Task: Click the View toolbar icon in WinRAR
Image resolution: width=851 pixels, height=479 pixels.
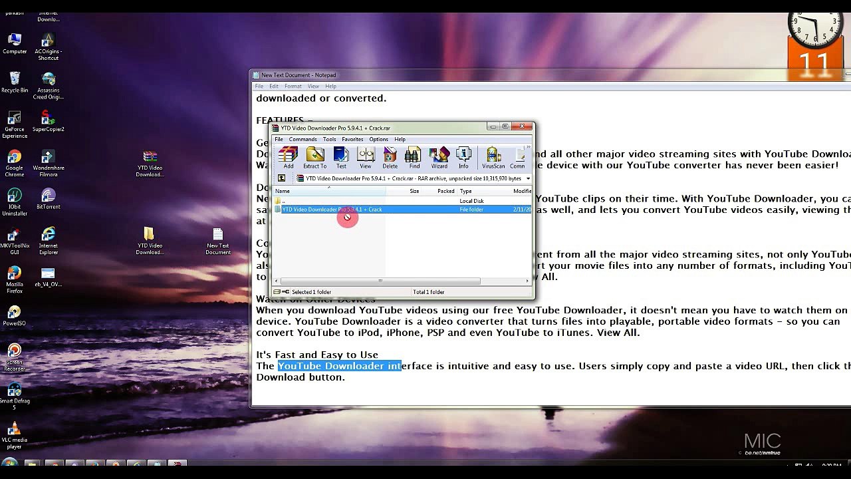Action: [x=366, y=158]
